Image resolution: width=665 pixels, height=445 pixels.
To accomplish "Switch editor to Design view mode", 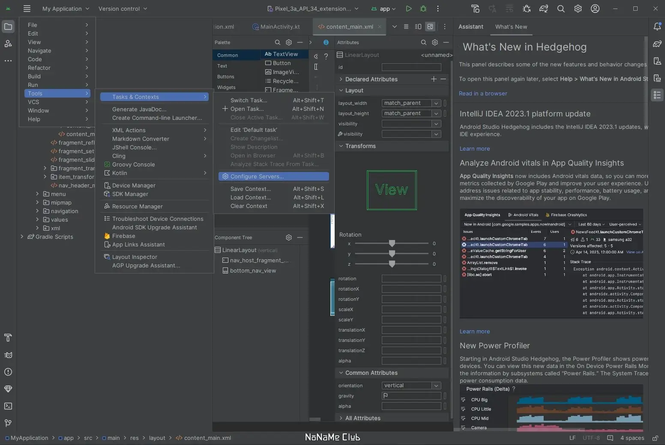I will click(430, 27).
